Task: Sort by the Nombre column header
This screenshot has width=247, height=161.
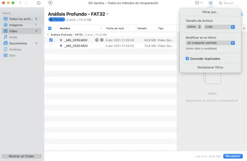Action: (x=65, y=29)
